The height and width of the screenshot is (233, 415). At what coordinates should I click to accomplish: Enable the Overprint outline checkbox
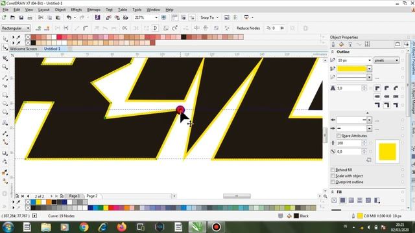pos(333,182)
